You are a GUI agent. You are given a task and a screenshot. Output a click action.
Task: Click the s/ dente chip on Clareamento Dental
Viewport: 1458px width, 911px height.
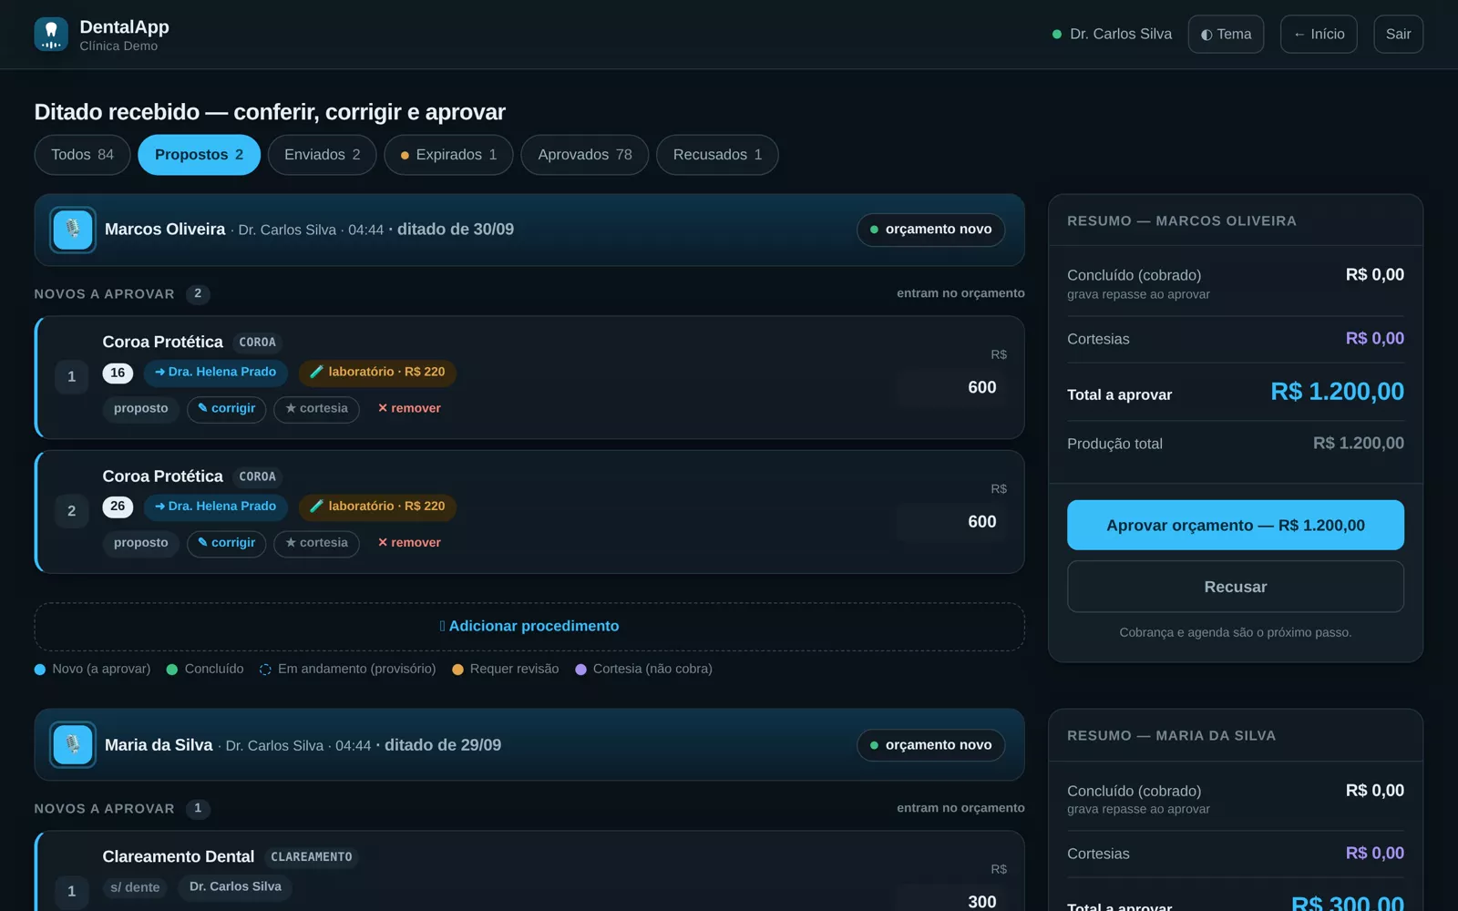135,887
